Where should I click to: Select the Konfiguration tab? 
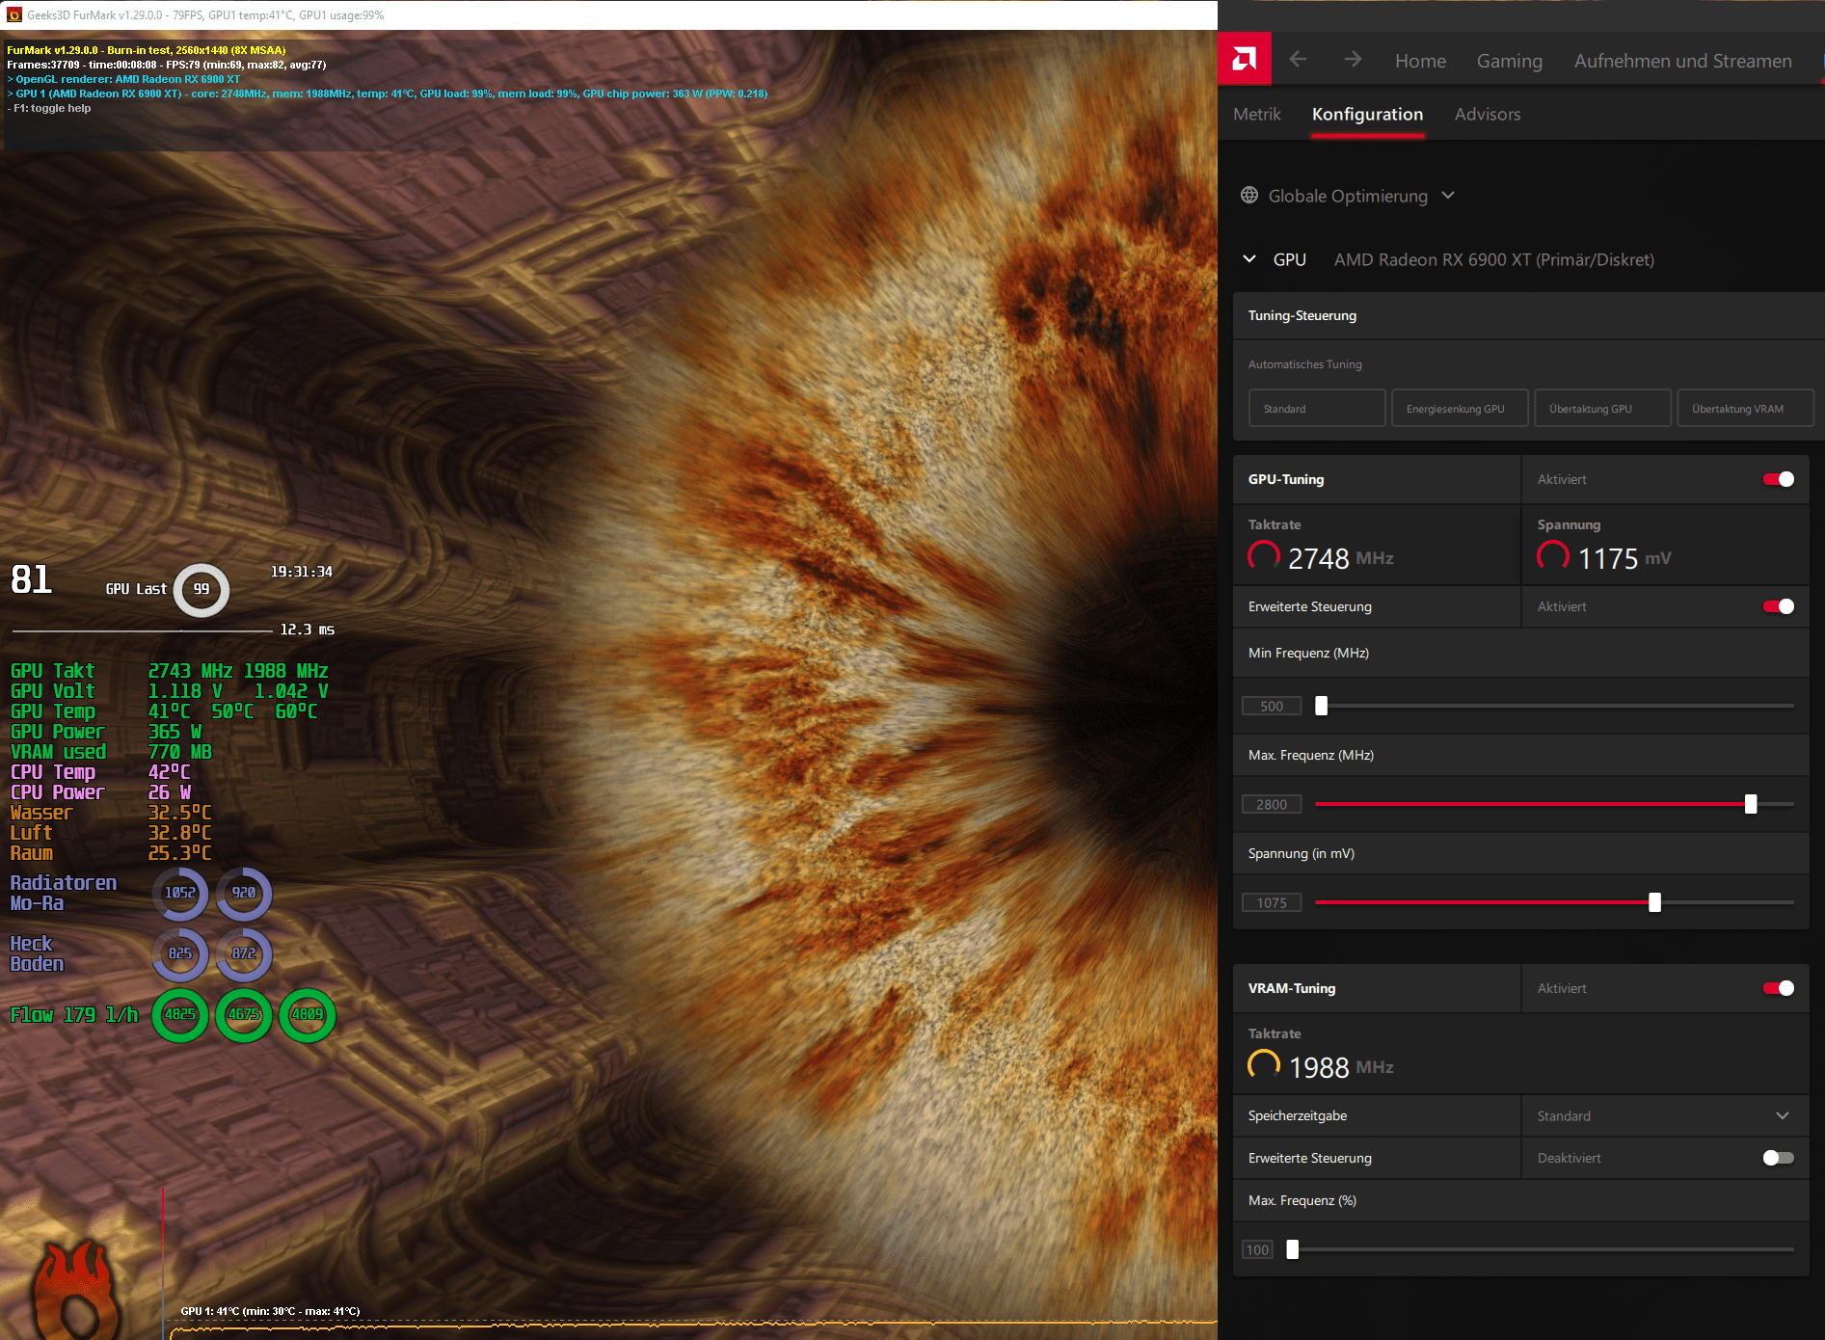coord(1367,114)
